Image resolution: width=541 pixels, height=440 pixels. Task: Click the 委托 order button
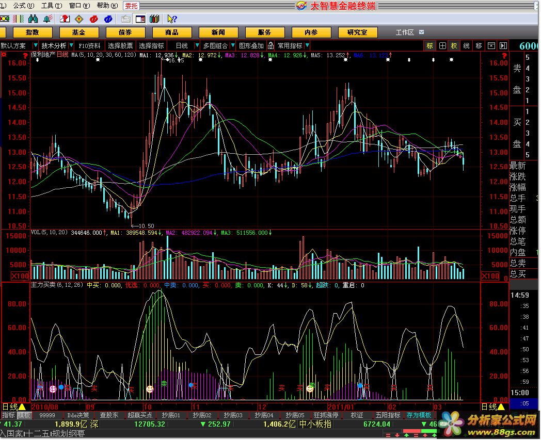pyautogui.click(x=131, y=6)
